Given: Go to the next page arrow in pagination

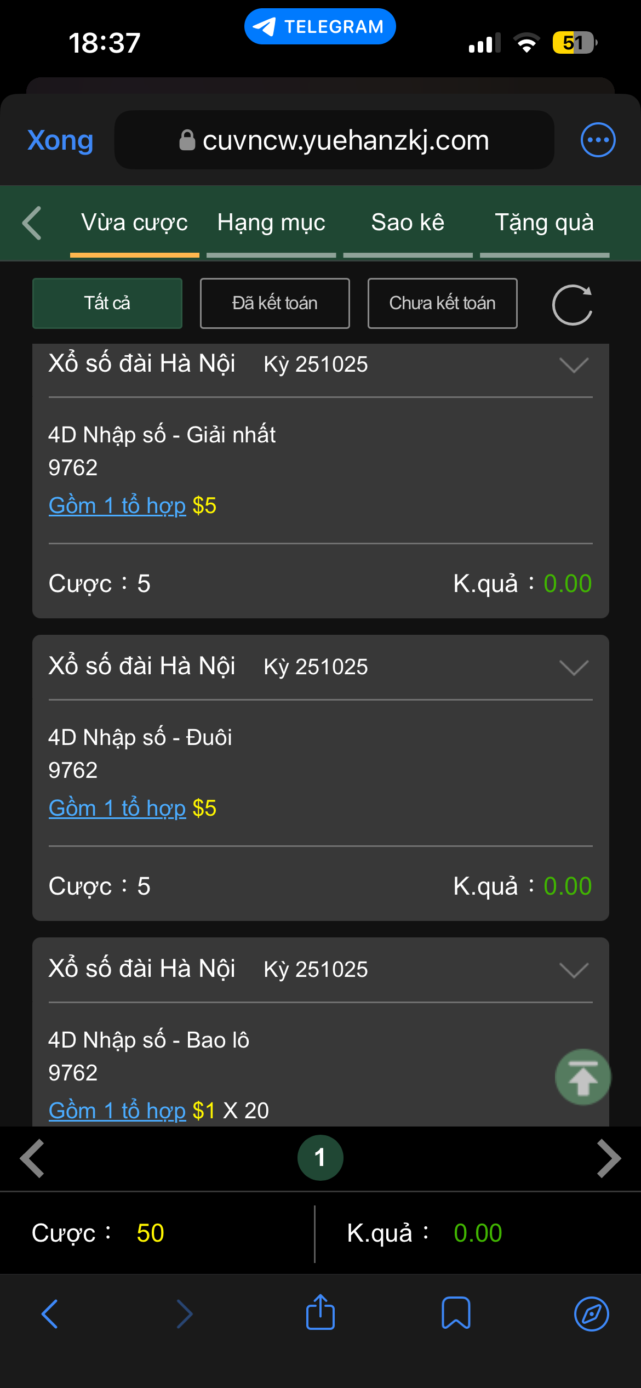Looking at the screenshot, I should click(x=608, y=1158).
